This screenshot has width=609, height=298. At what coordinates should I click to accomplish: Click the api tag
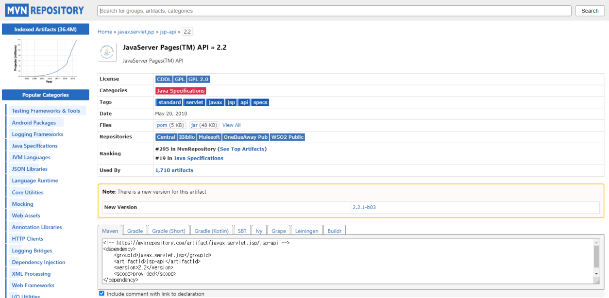tap(244, 102)
